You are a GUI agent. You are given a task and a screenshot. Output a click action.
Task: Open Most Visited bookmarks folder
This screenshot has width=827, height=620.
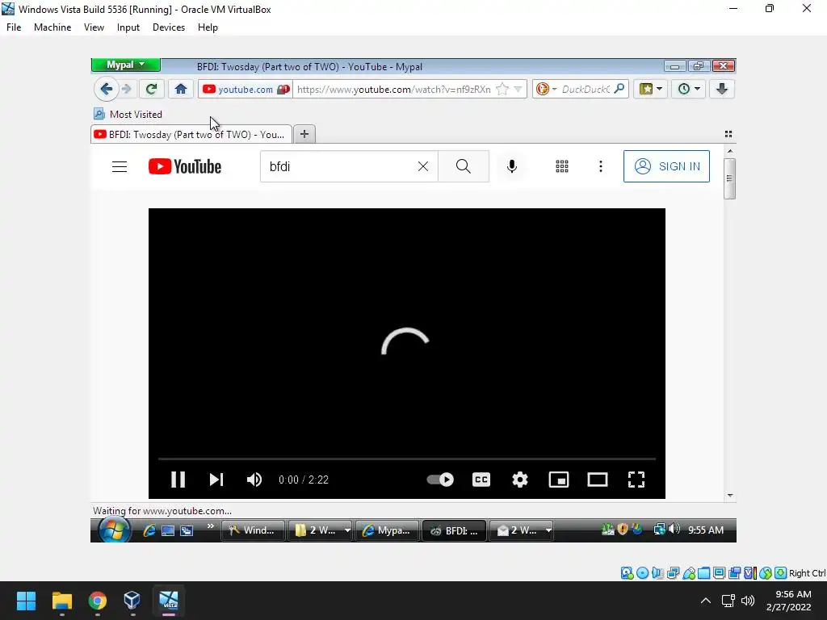(x=128, y=115)
